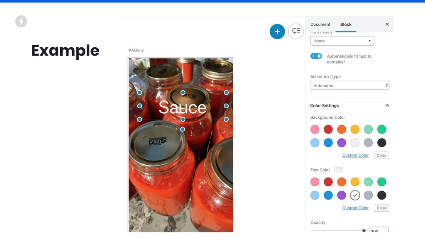This screenshot has width=425, height=239.
Task: Switch to the Document tab
Action: pyautogui.click(x=320, y=24)
